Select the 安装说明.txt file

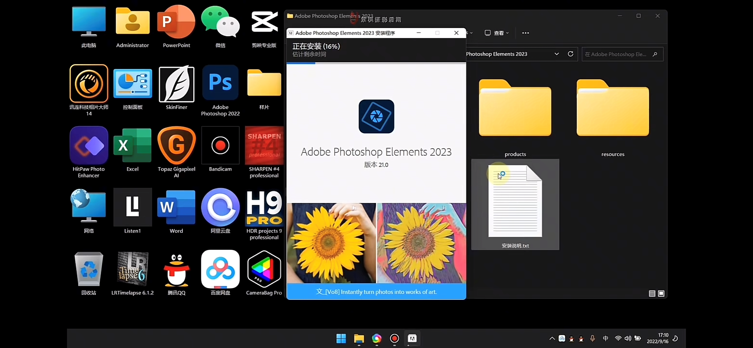pyautogui.click(x=515, y=205)
